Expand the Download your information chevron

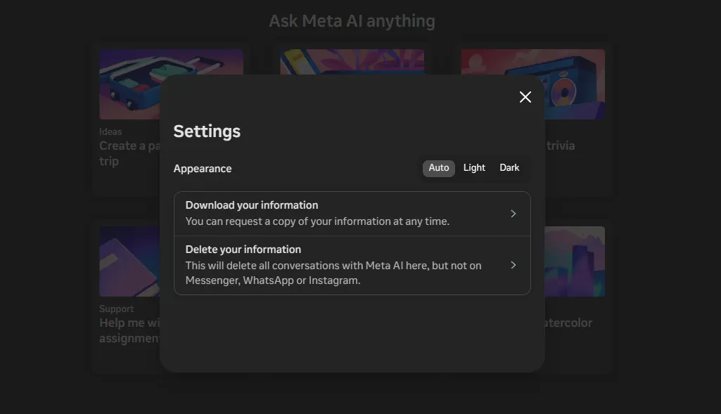pyautogui.click(x=513, y=214)
